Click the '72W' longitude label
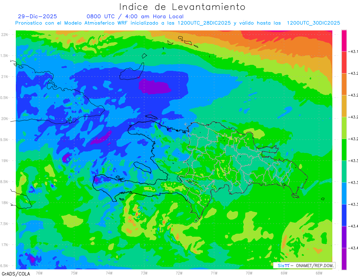This screenshot has height=277, width=358. point(179,273)
